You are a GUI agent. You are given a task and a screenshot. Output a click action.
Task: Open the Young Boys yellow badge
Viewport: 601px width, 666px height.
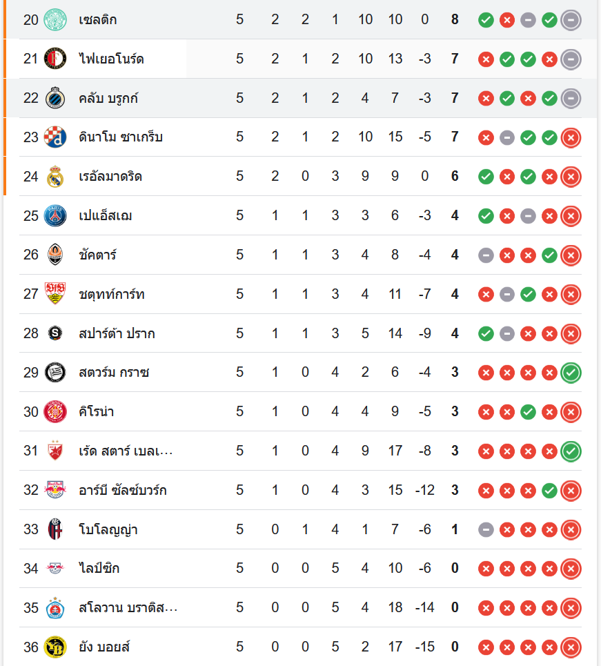pos(55,647)
